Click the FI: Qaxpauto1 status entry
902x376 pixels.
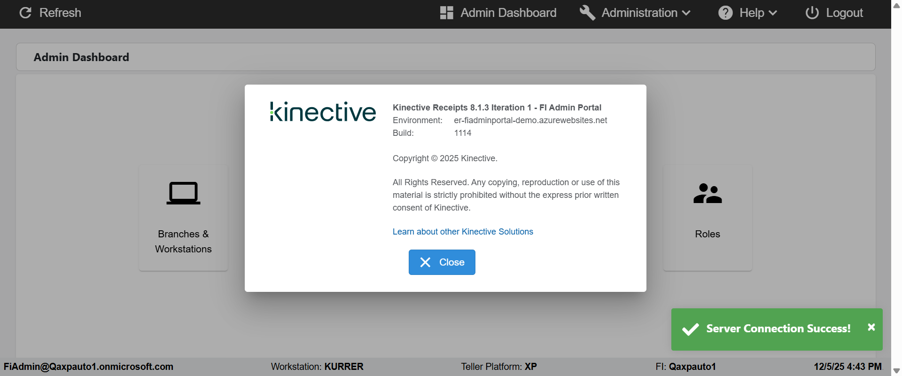686,367
